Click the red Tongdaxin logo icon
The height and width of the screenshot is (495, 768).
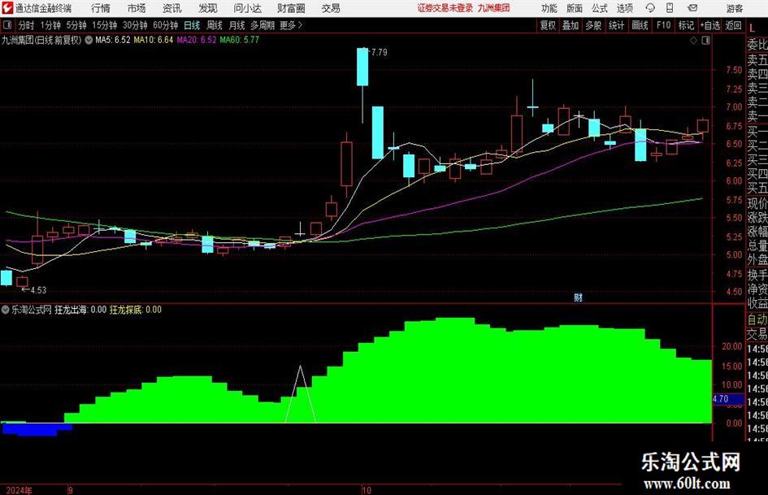(x=7, y=8)
